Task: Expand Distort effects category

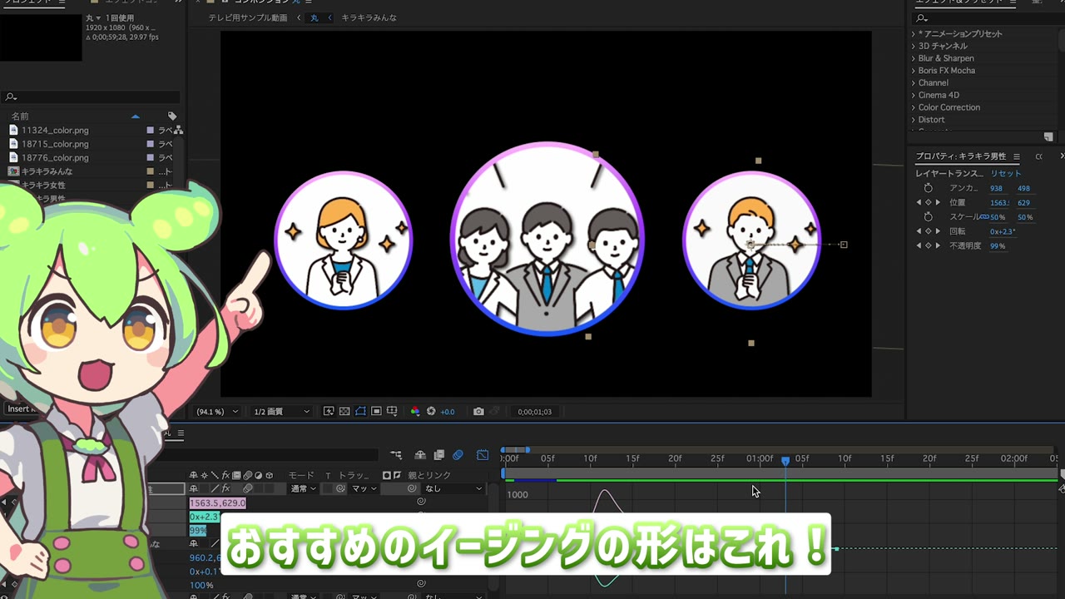Action: (914, 120)
